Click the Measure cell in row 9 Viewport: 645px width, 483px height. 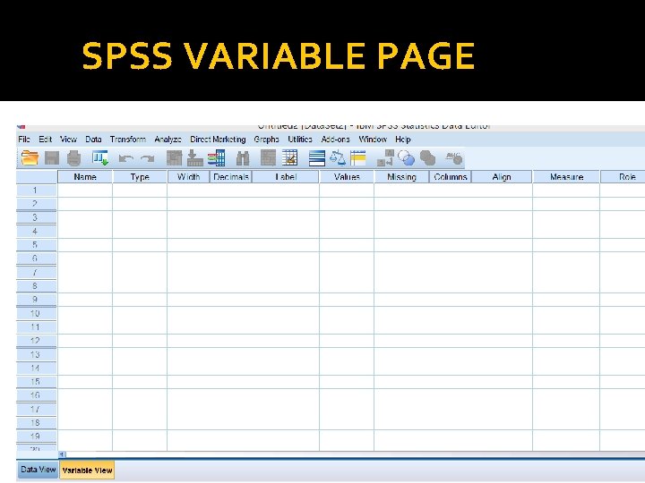[x=566, y=300]
